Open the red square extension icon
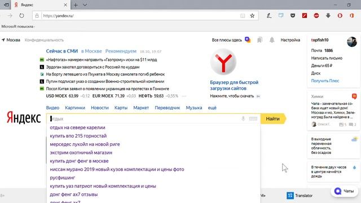This screenshot has height=203, width=361. click(x=305, y=16)
